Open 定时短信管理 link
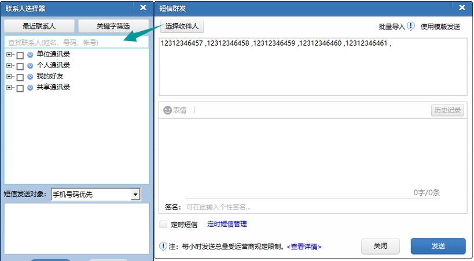The height and width of the screenshot is (261, 474). coord(227,224)
